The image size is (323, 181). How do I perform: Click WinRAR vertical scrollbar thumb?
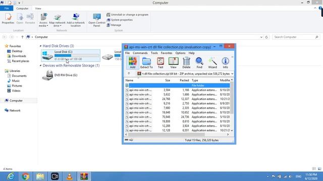232,98
